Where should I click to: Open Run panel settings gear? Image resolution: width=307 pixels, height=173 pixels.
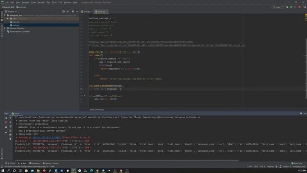[301, 113]
